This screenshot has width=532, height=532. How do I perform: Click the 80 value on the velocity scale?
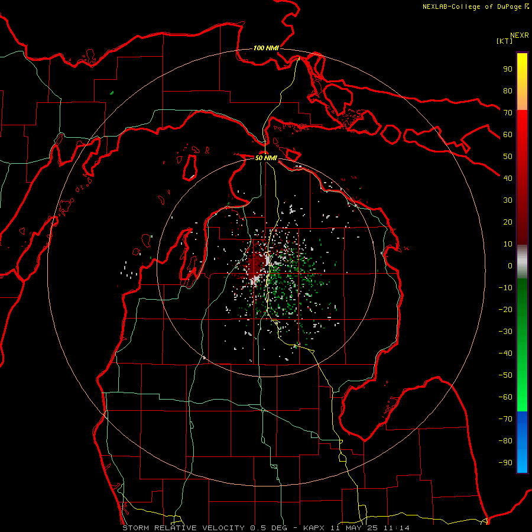pos(508,91)
